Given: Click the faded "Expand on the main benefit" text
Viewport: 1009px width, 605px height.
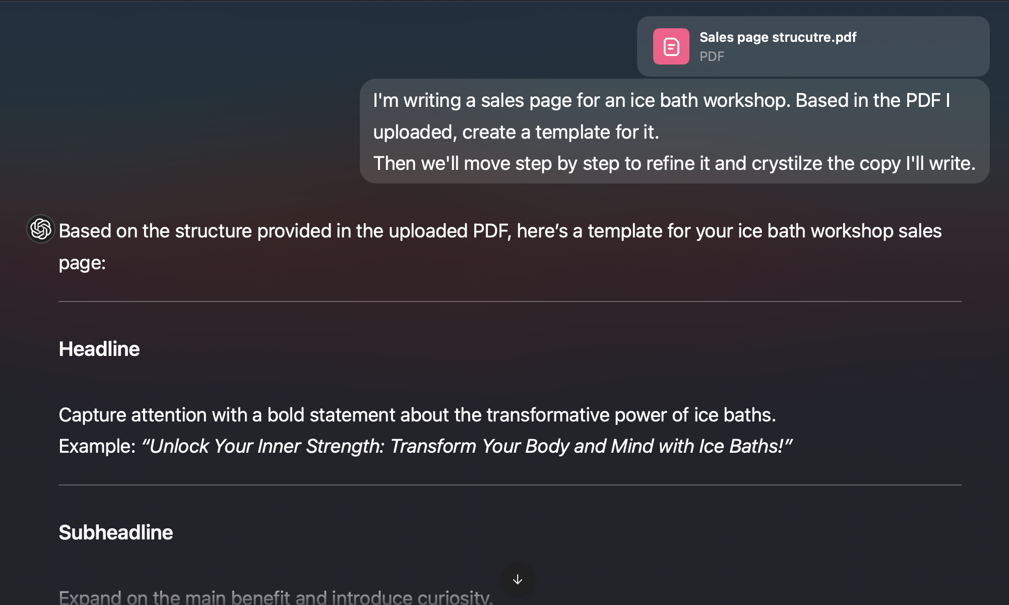Looking at the screenshot, I should click(276, 597).
